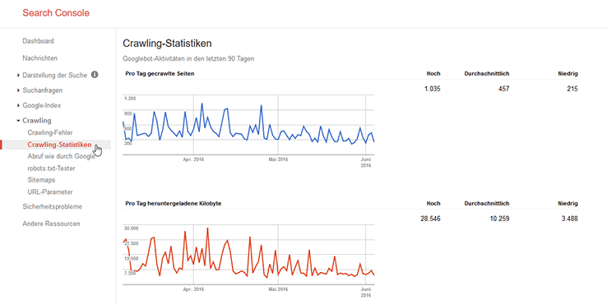Click the low value 3.488
Image resolution: width=607 pixels, height=305 pixels.
pyautogui.click(x=569, y=219)
